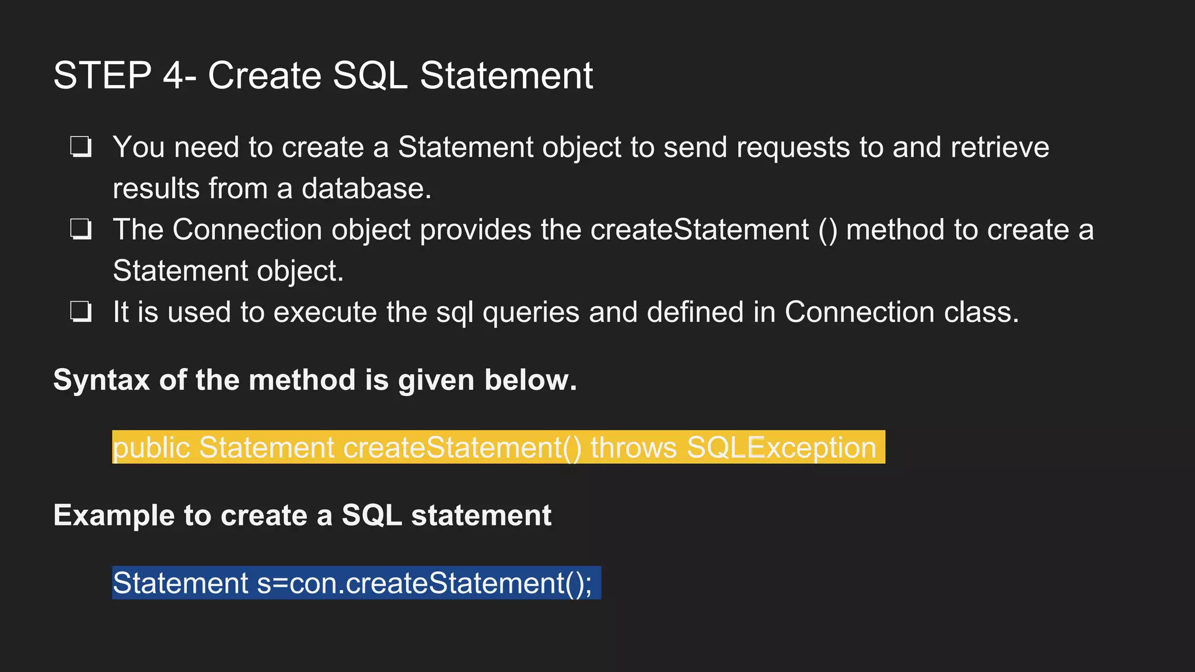Click the heading "Syntax of the method is given below."
Image resolution: width=1195 pixels, height=672 pixels.
pyautogui.click(x=315, y=380)
